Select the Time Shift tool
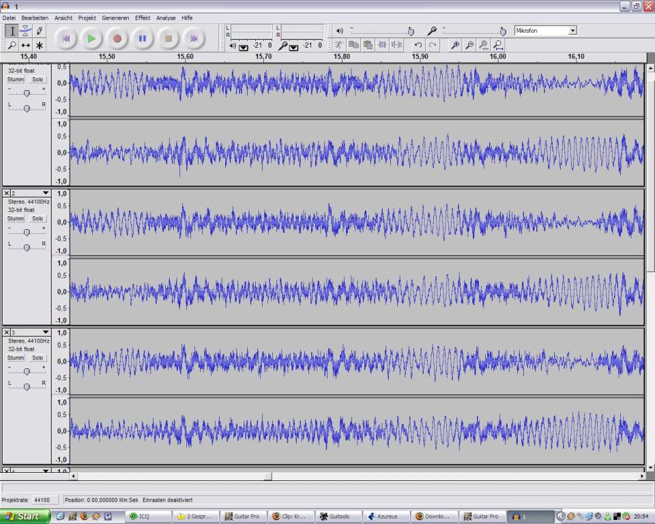 tap(25, 45)
